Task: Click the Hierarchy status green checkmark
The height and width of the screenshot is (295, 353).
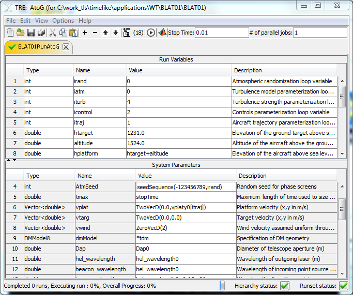Action: tap(285, 286)
